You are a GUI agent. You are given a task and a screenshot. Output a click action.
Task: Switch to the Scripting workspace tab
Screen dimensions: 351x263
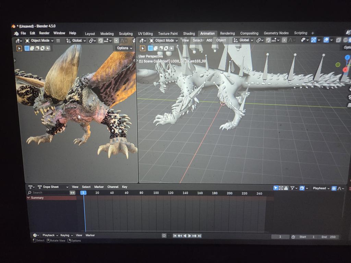(x=300, y=33)
